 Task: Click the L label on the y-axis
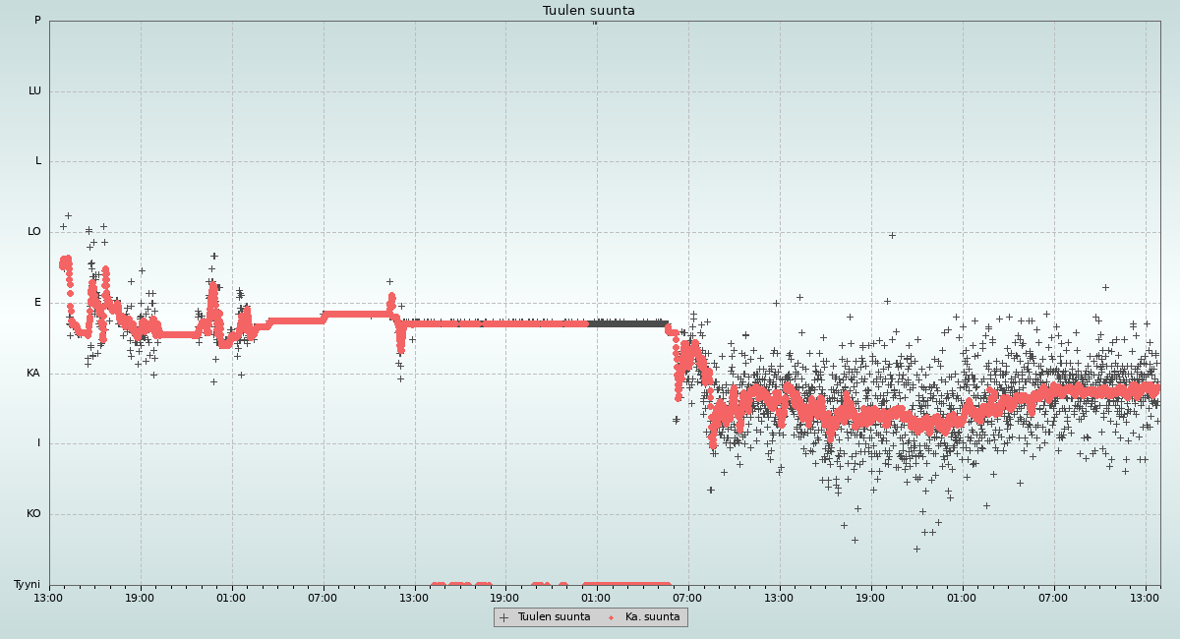[x=37, y=161]
